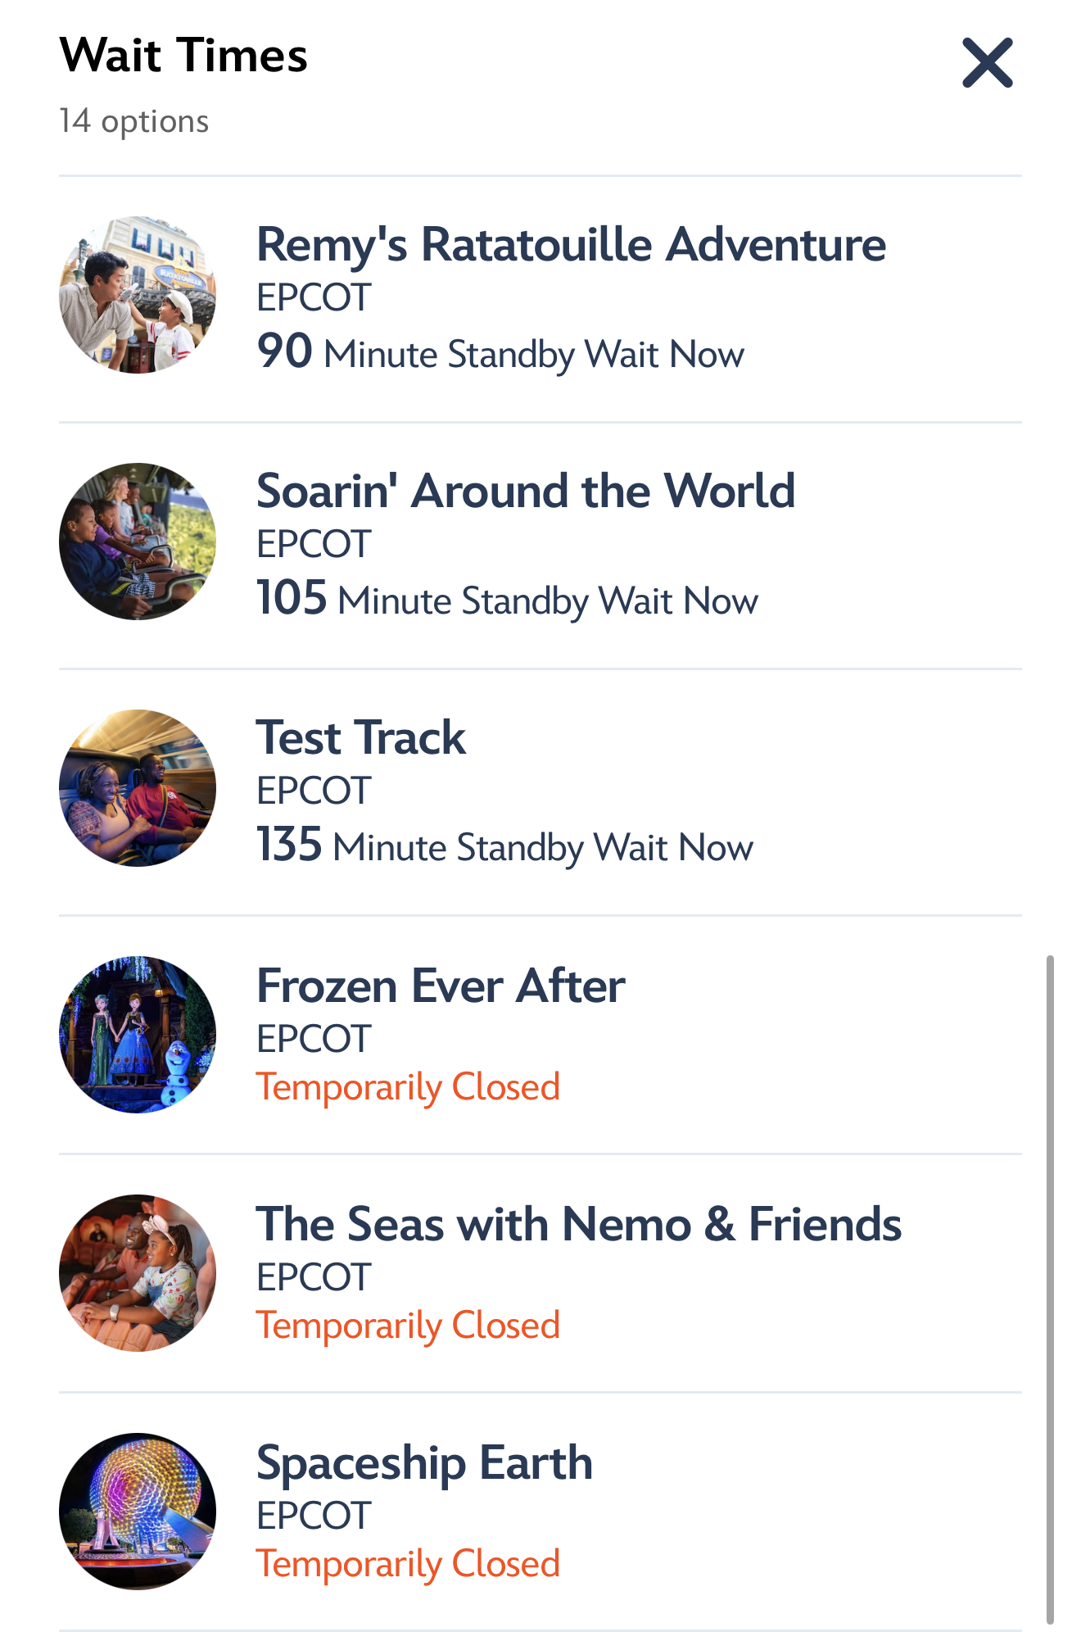Tap the Spaceship Earth globe image
The width and height of the screenshot is (1081, 1632).
[x=138, y=1512]
